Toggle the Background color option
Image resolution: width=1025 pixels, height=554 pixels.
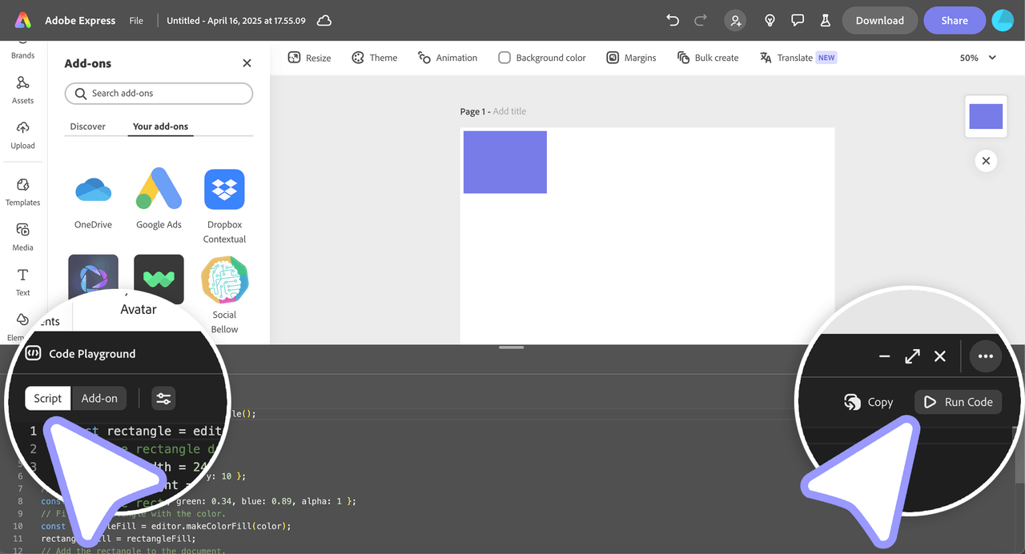pos(542,57)
